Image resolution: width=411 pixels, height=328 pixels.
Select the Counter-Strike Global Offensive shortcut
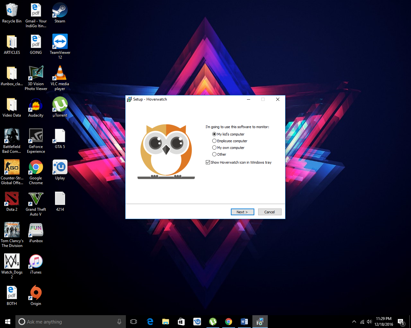point(12,172)
